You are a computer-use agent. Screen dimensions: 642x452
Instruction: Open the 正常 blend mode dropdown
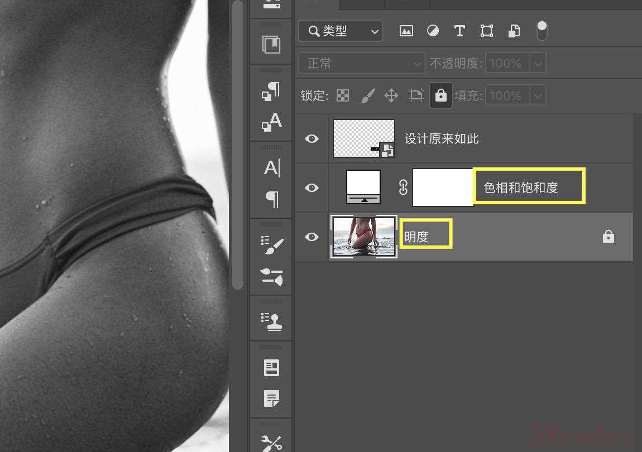[362, 64]
